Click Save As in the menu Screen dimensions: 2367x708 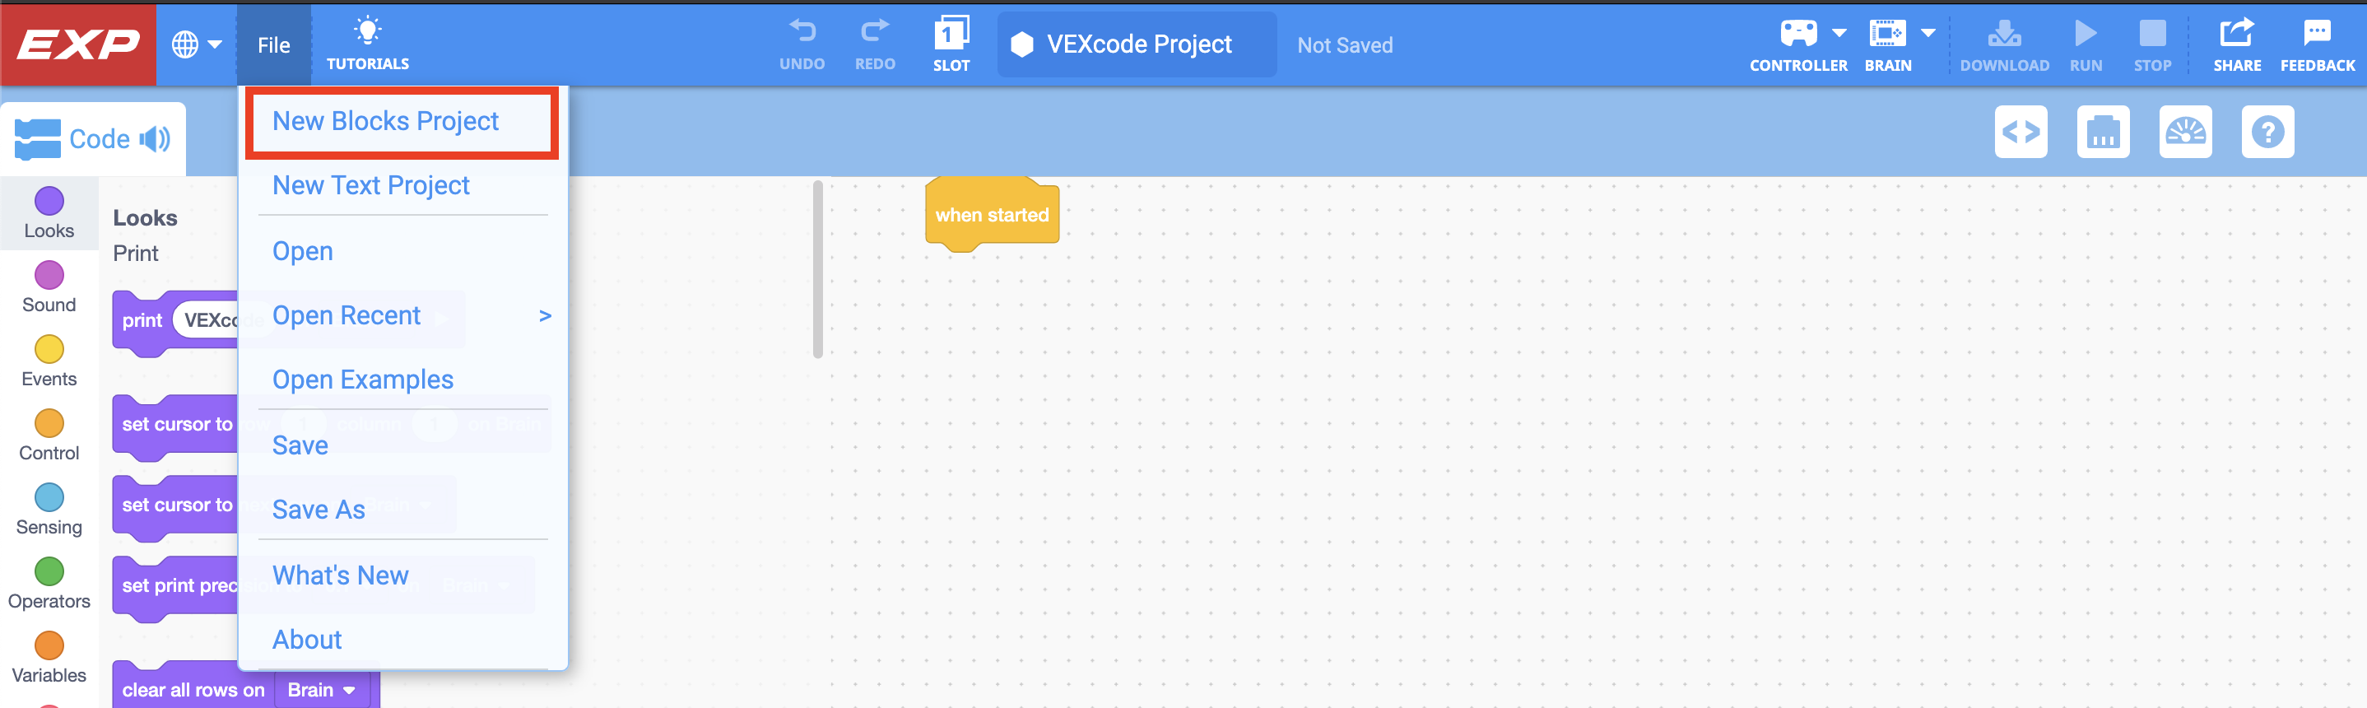[x=318, y=509]
